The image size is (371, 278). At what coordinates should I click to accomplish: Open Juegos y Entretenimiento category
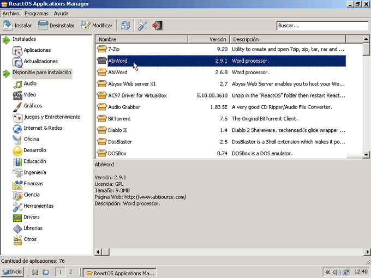[x=52, y=117]
